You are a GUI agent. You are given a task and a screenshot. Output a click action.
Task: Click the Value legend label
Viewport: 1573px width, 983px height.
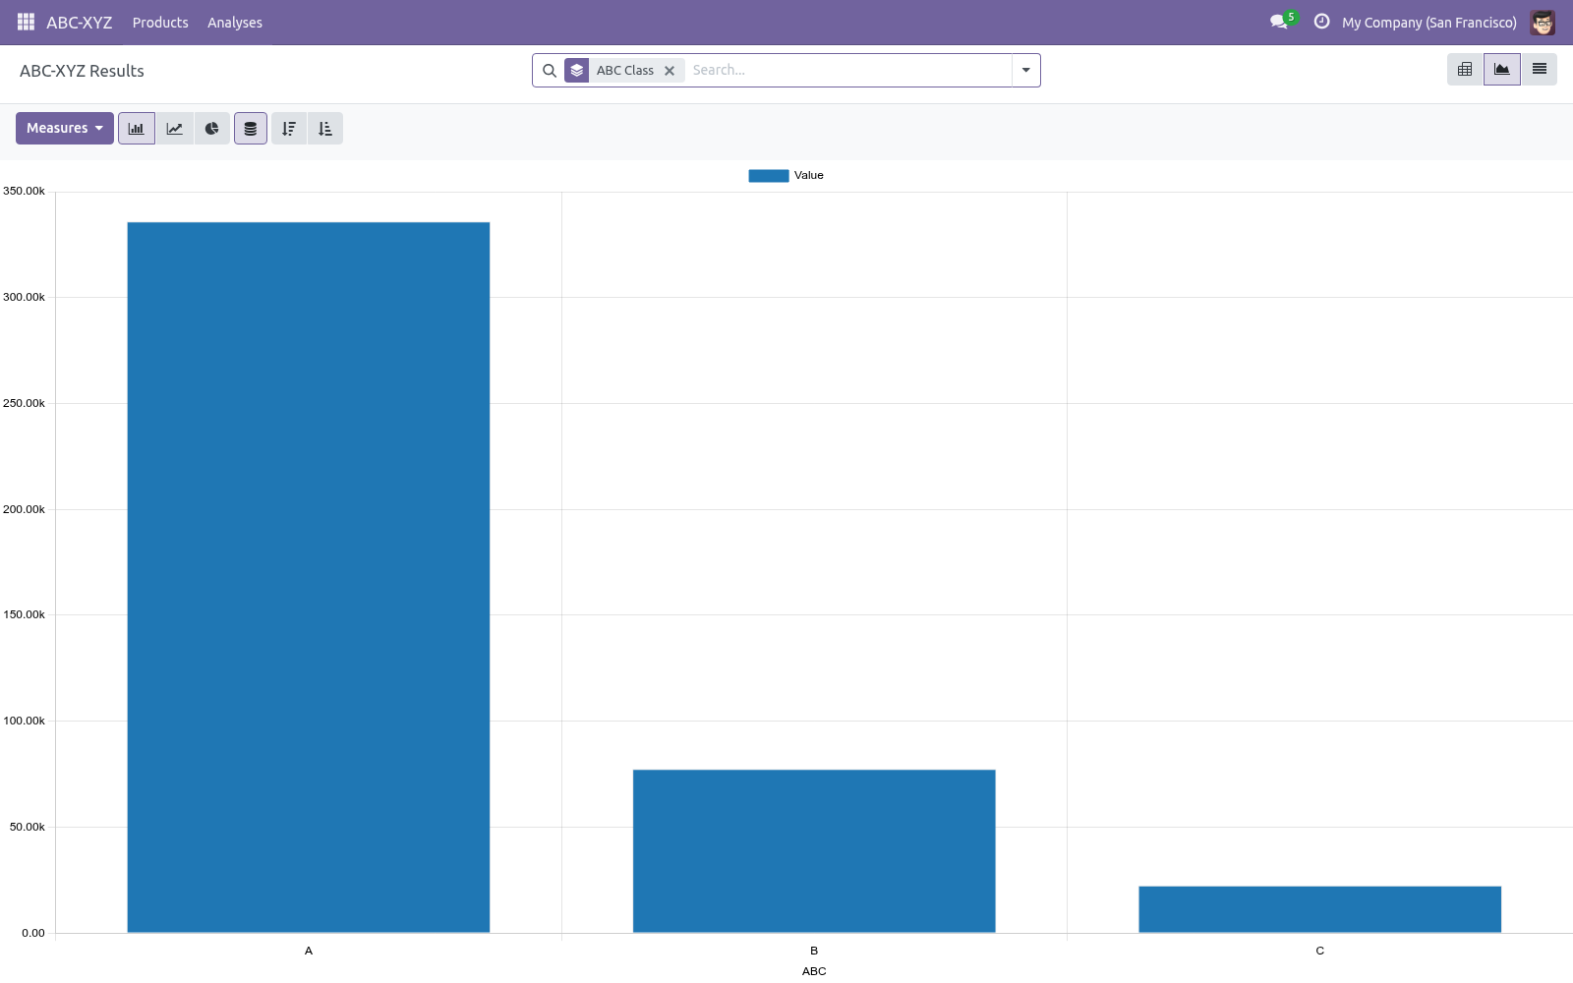(809, 176)
